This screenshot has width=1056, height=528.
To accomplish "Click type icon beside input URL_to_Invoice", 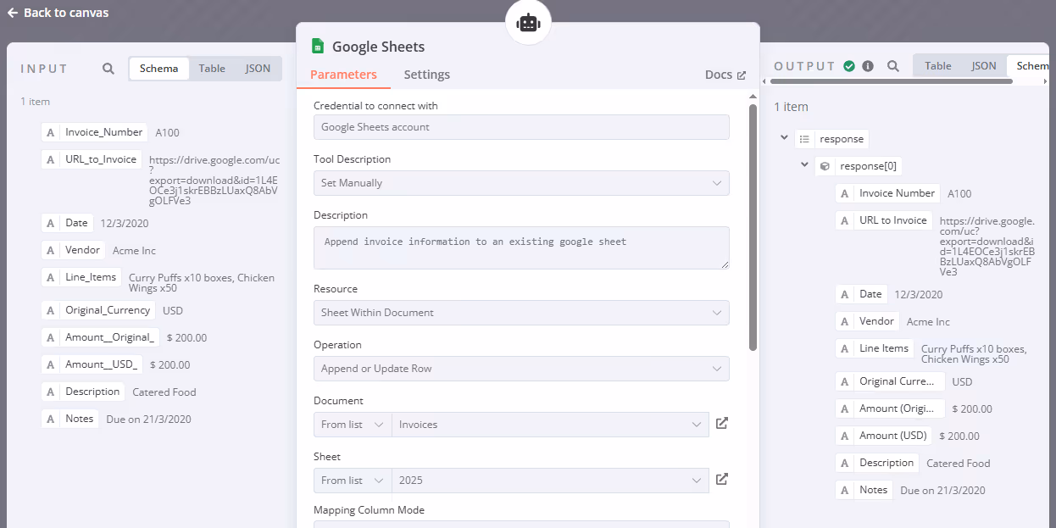I will [51, 159].
